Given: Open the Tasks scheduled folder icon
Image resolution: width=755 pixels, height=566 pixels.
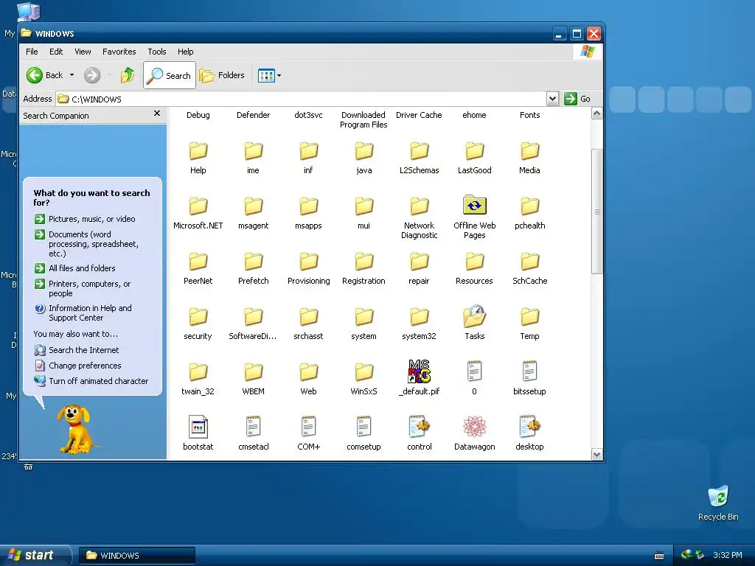Looking at the screenshot, I should tap(474, 316).
